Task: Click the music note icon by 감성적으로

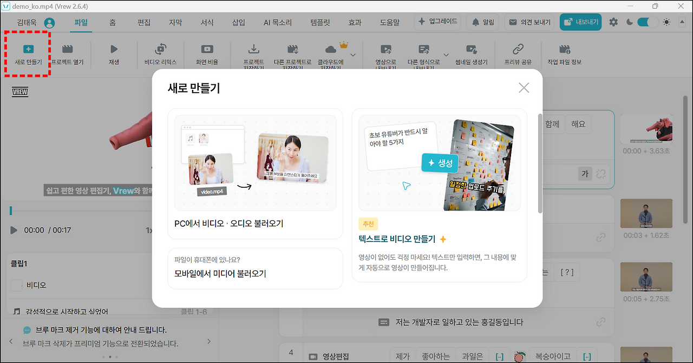Action: [x=17, y=311]
